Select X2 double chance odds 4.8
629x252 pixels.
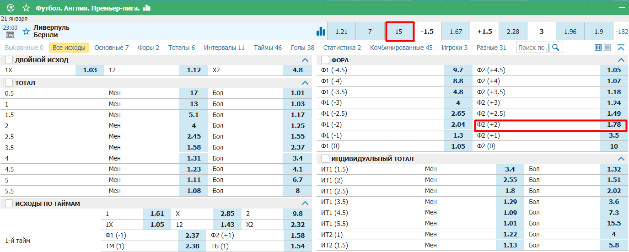coord(298,70)
